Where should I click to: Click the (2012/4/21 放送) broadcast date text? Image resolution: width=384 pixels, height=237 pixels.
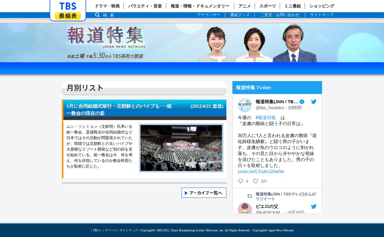[x=207, y=106]
